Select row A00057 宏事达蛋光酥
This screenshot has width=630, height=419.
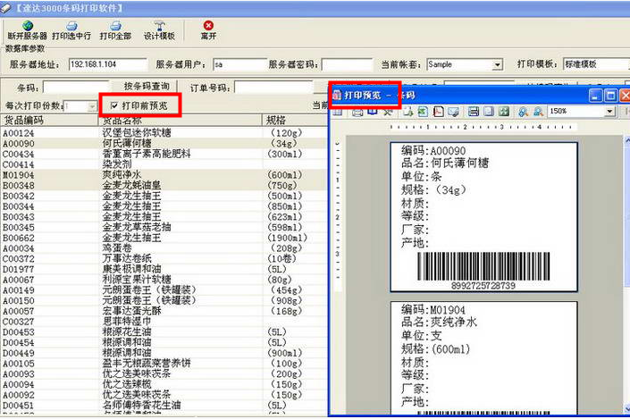coord(164,311)
